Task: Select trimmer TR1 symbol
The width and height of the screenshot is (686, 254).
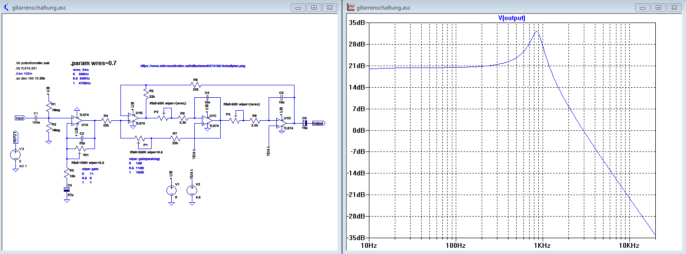Action: [x=80, y=150]
